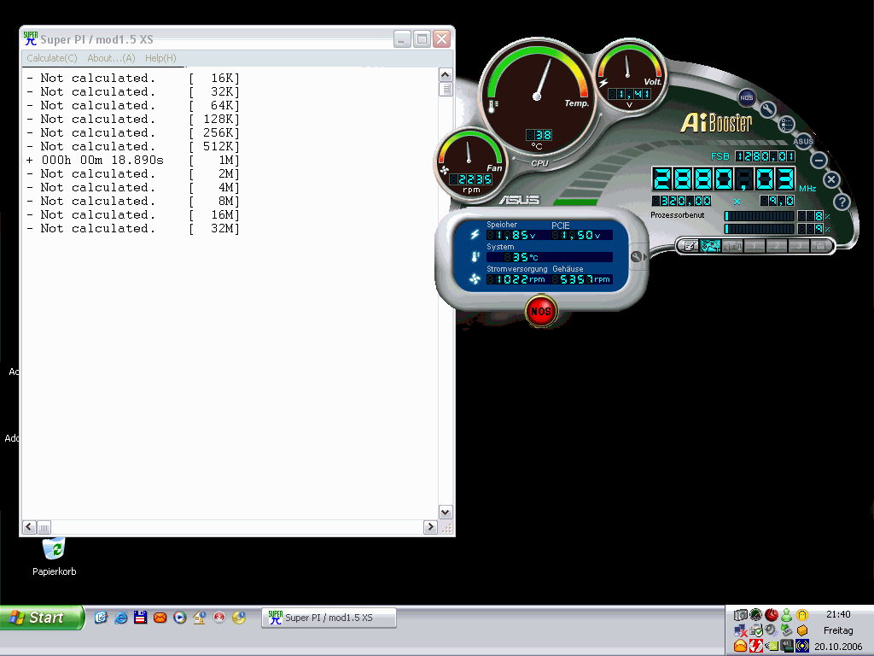This screenshot has height=656, width=874.
Task: Click the Super PI scroll up arrow
Action: point(446,75)
